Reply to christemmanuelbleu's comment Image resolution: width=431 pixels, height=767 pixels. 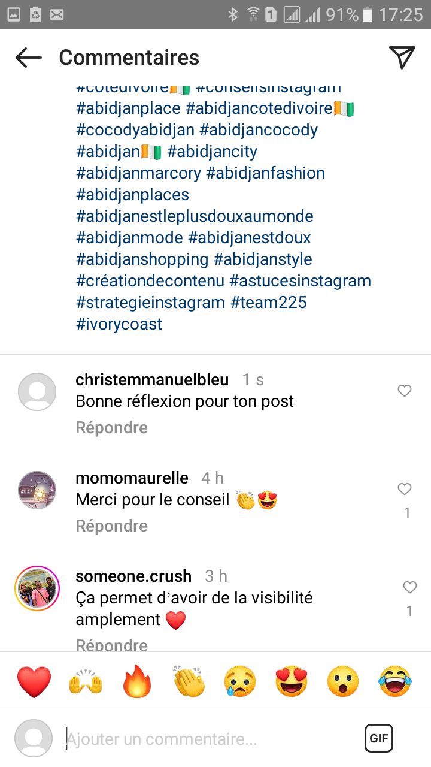point(111,428)
